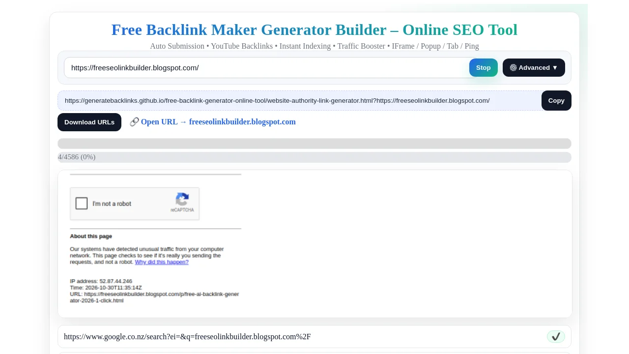Click the About this page heading

coord(91,236)
